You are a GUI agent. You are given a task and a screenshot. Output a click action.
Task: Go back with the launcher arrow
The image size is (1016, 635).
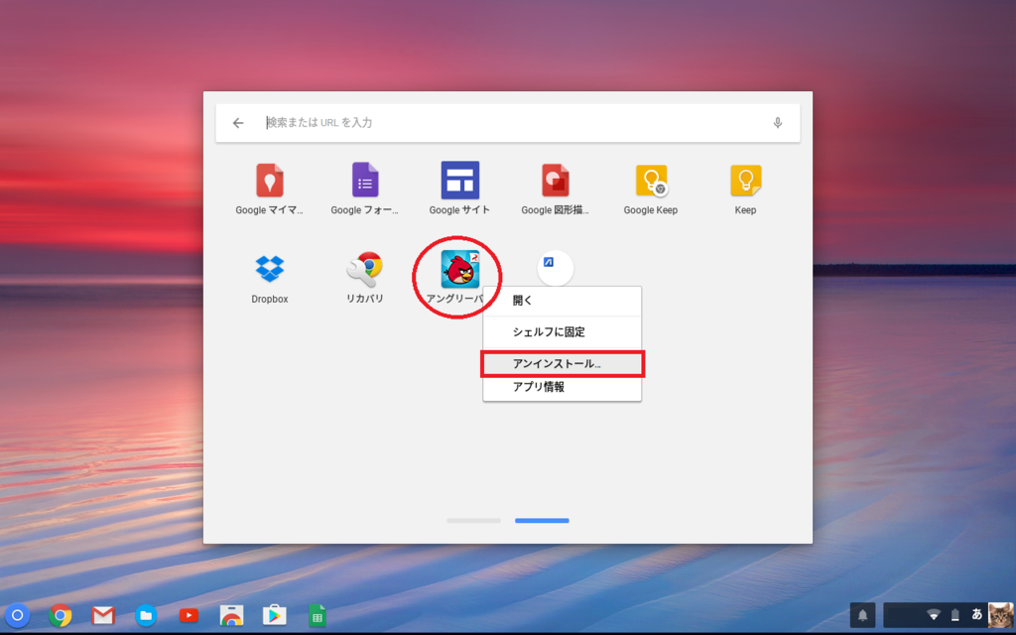[x=238, y=123]
